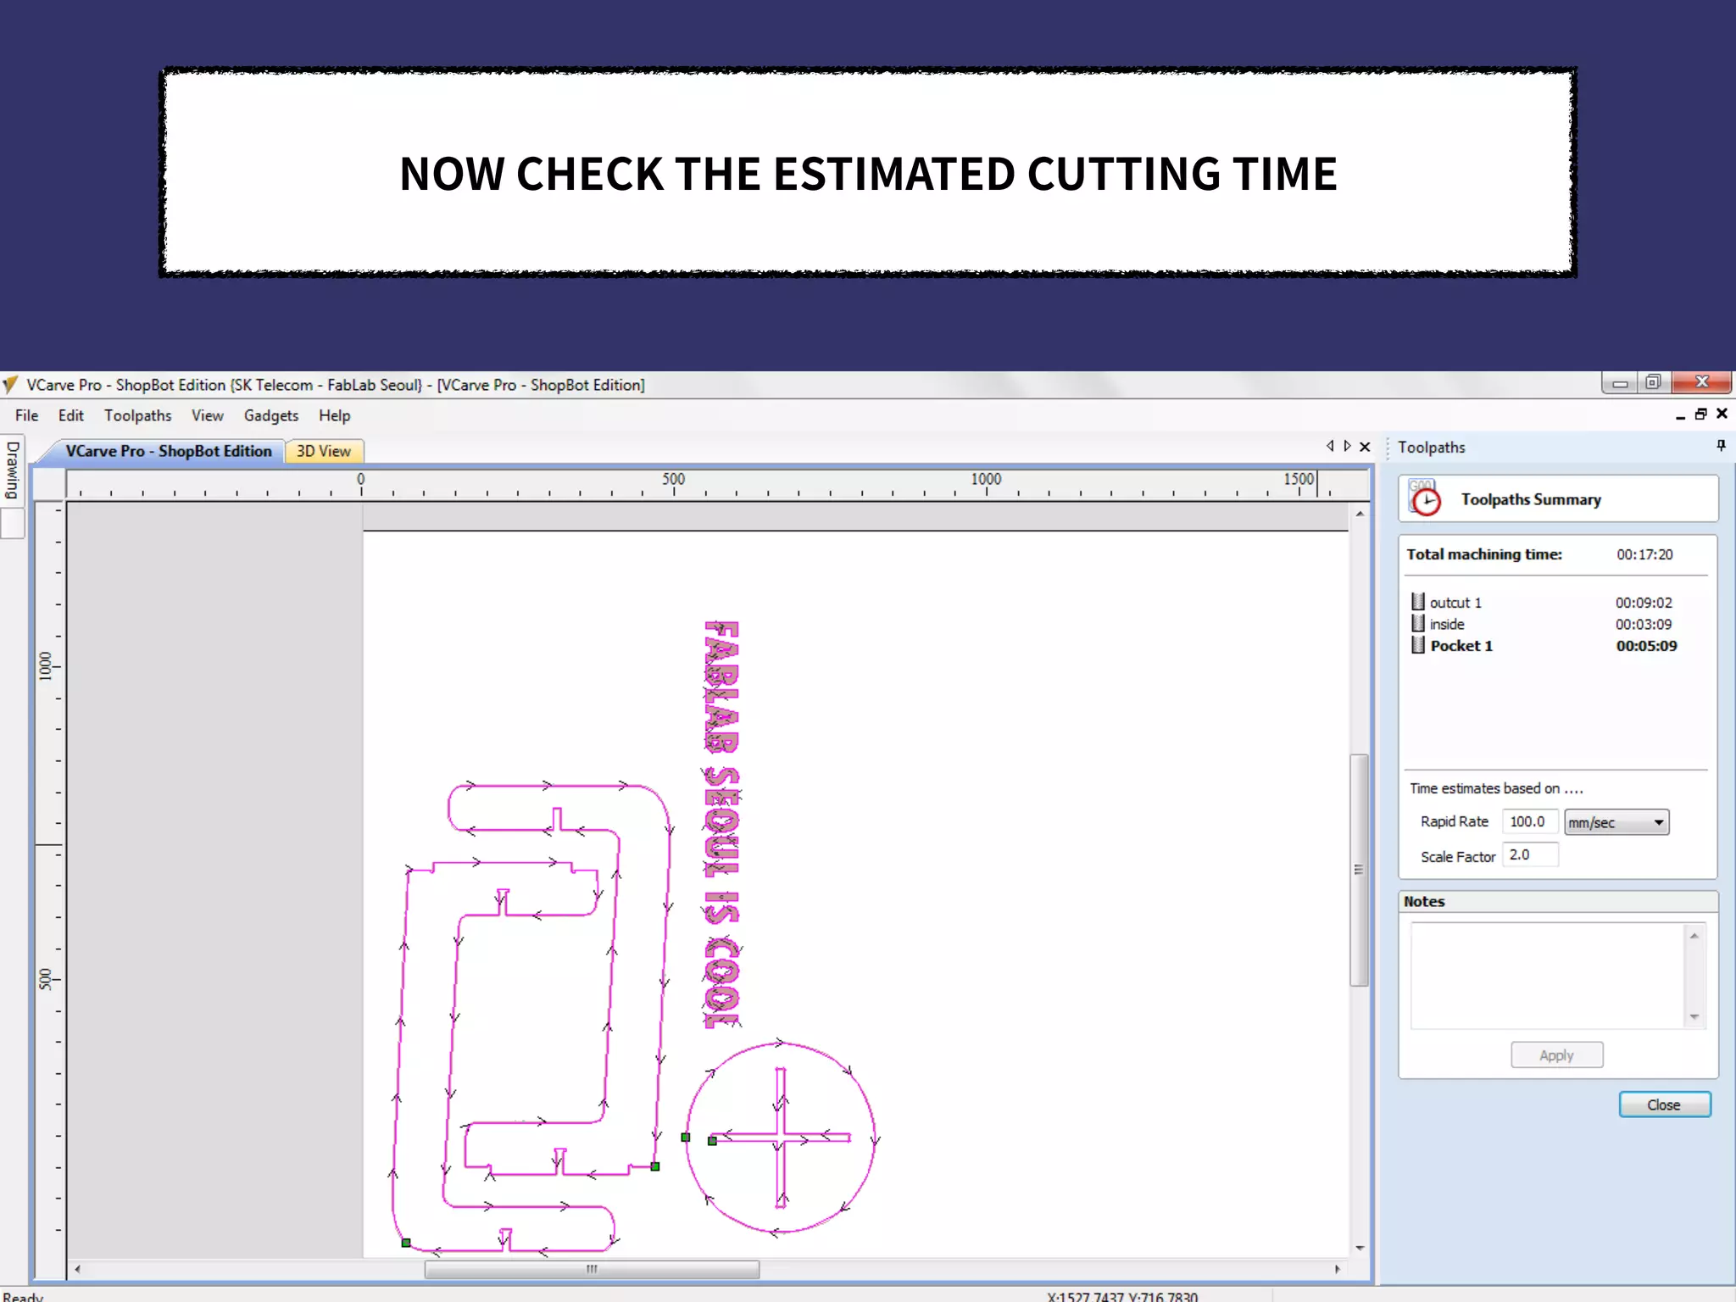Close the active document tab pane
The width and height of the screenshot is (1736, 1302).
1365,447
